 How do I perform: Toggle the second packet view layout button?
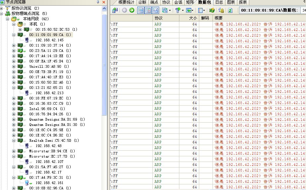pyautogui.click(x=148, y=10)
